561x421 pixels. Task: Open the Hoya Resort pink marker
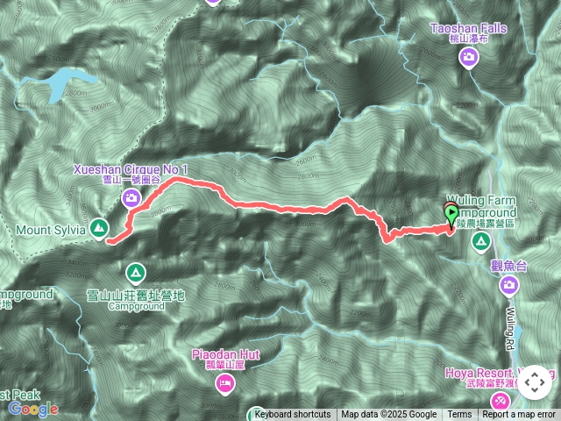[x=501, y=402]
